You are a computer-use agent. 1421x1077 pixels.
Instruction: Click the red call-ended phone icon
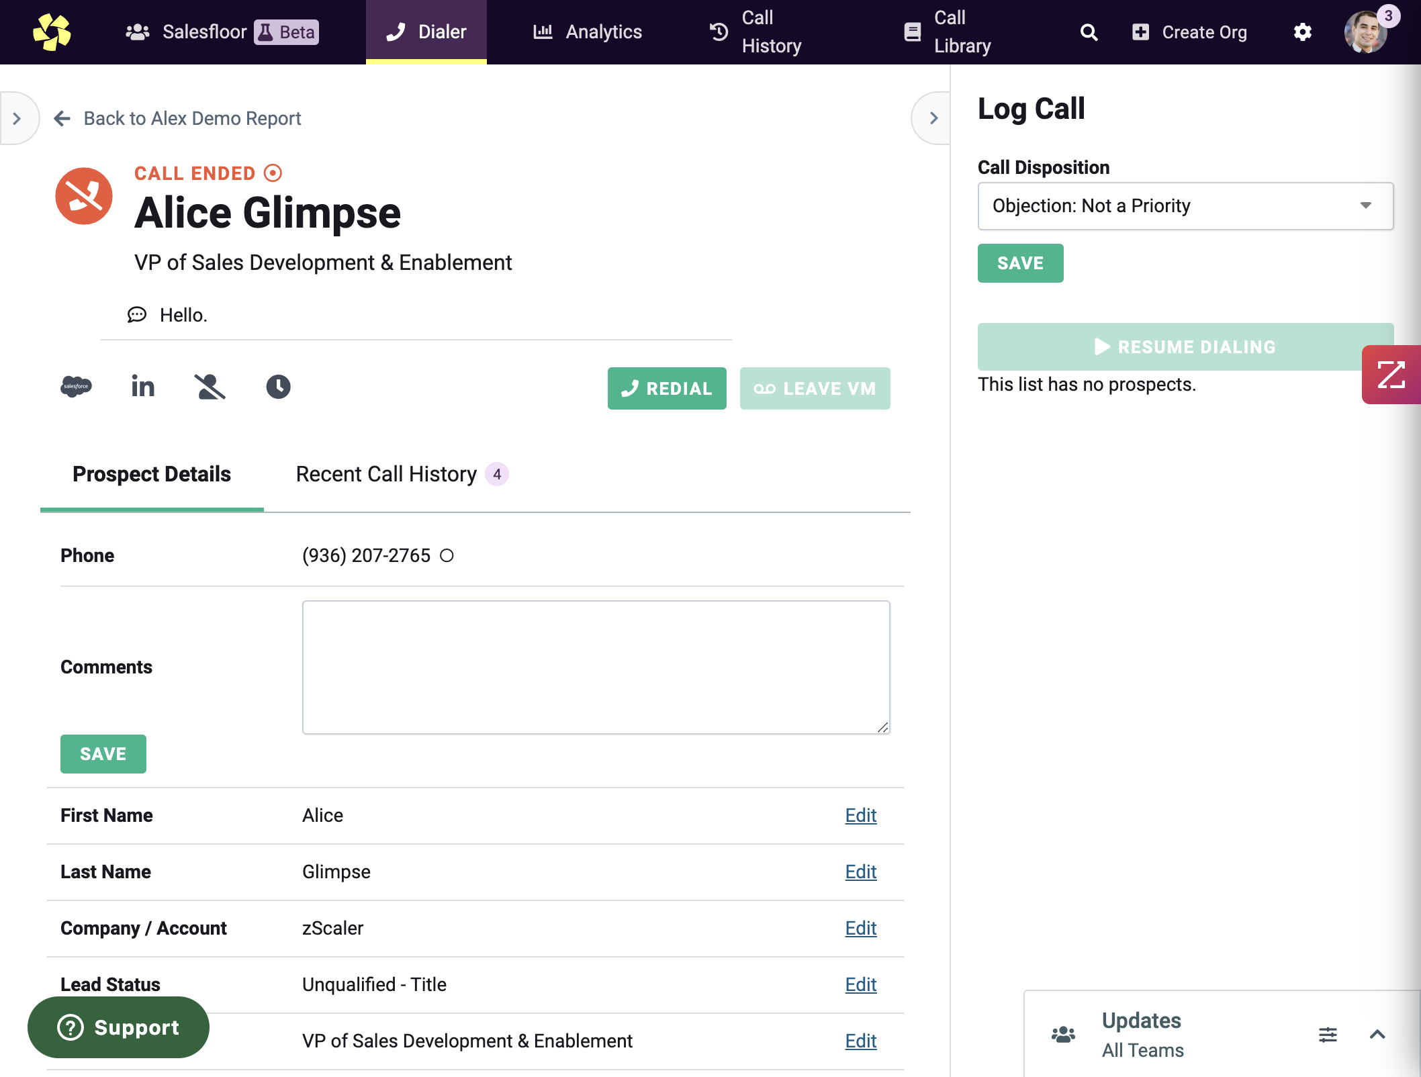[84, 196]
